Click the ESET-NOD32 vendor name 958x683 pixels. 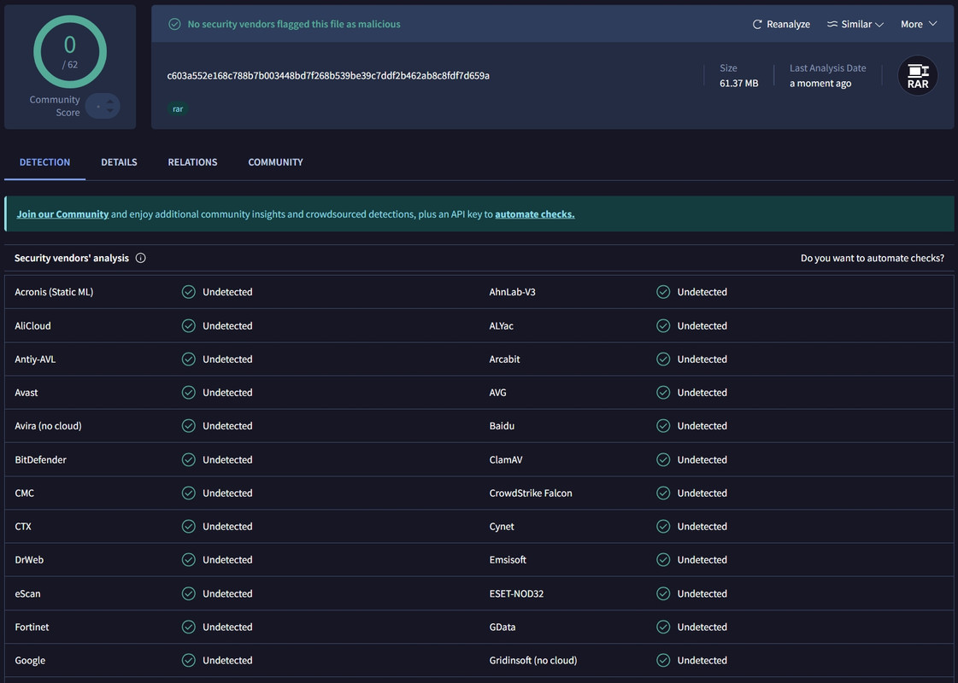point(516,593)
